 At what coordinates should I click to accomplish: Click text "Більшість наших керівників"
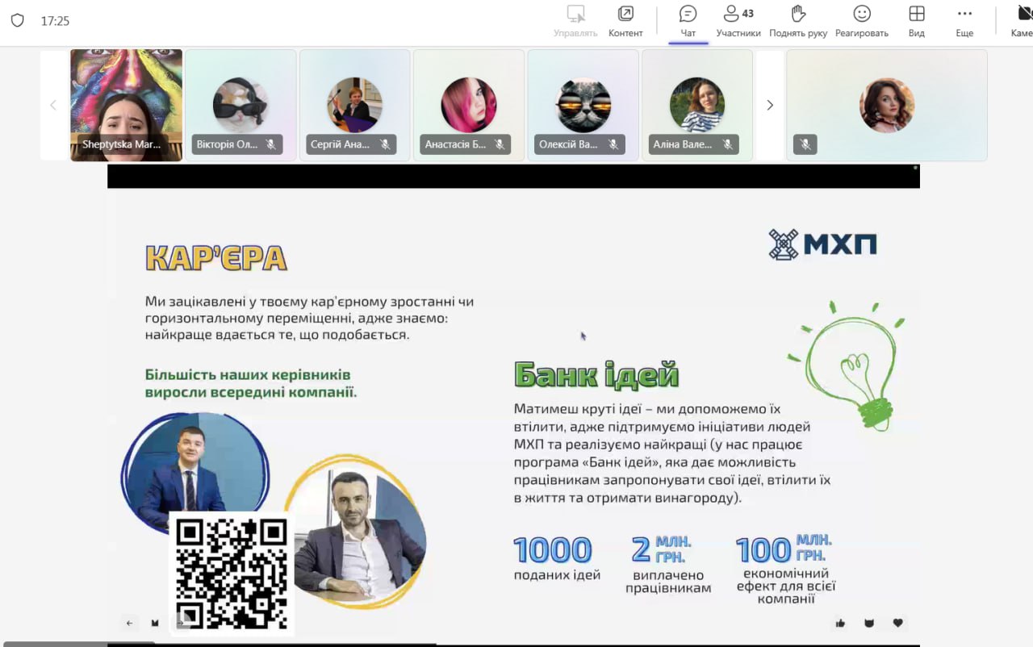pyautogui.click(x=248, y=375)
